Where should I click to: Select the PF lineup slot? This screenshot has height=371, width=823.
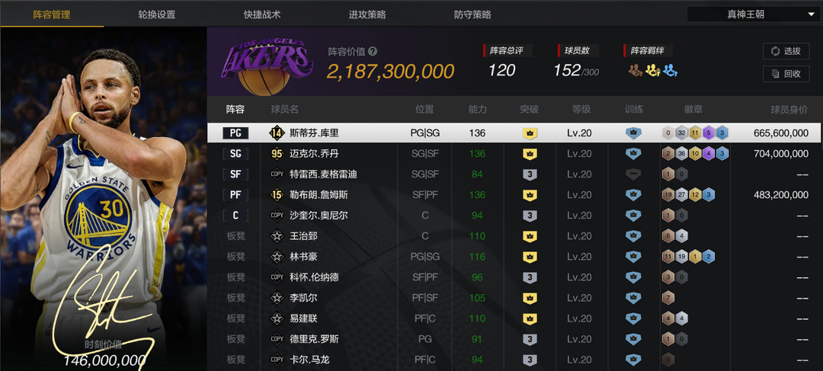click(235, 195)
